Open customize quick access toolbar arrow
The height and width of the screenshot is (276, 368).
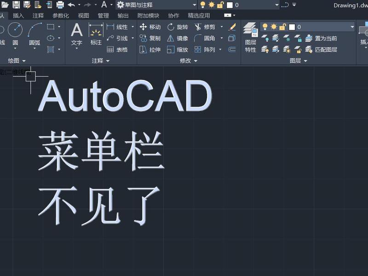coord(294,5)
